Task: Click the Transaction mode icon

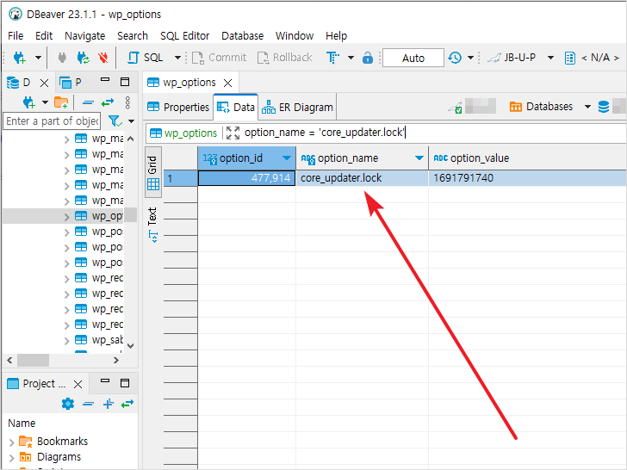Action: coord(332,58)
